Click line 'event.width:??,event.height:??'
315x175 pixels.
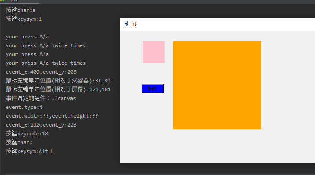[x=52, y=116]
